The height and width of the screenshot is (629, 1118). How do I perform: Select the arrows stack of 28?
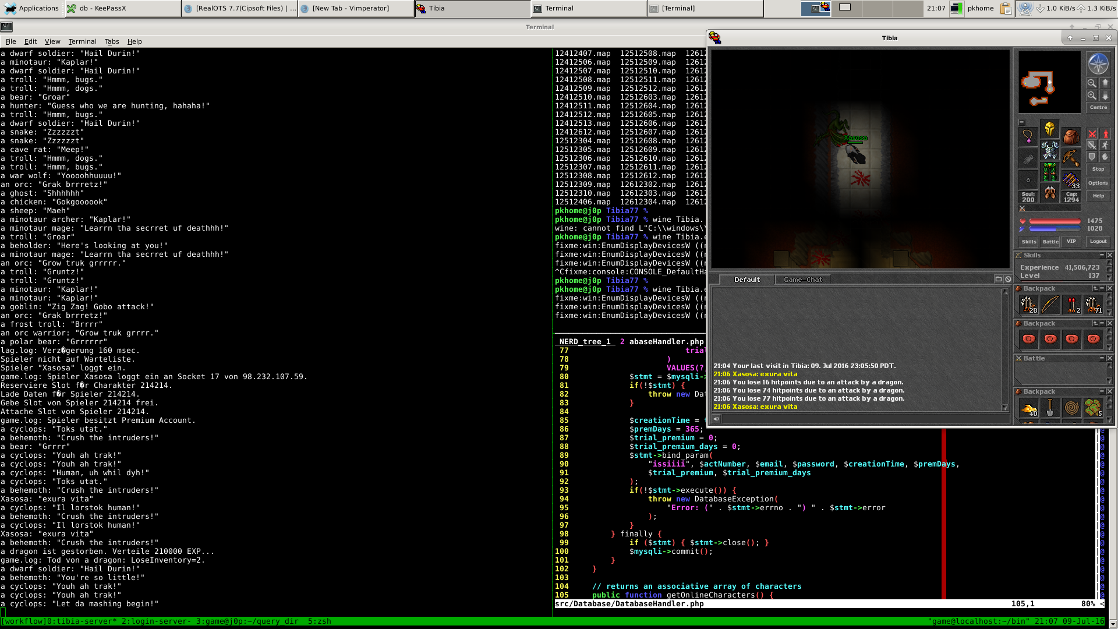click(1028, 305)
